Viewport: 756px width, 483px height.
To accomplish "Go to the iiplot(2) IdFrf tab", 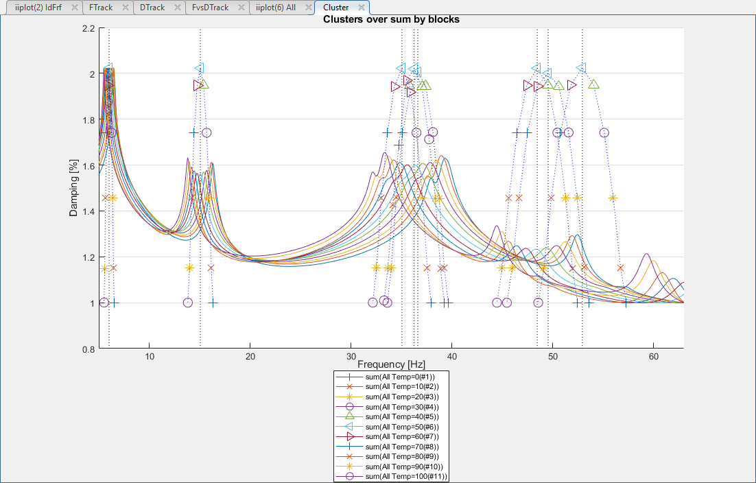I will click(38, 7).
